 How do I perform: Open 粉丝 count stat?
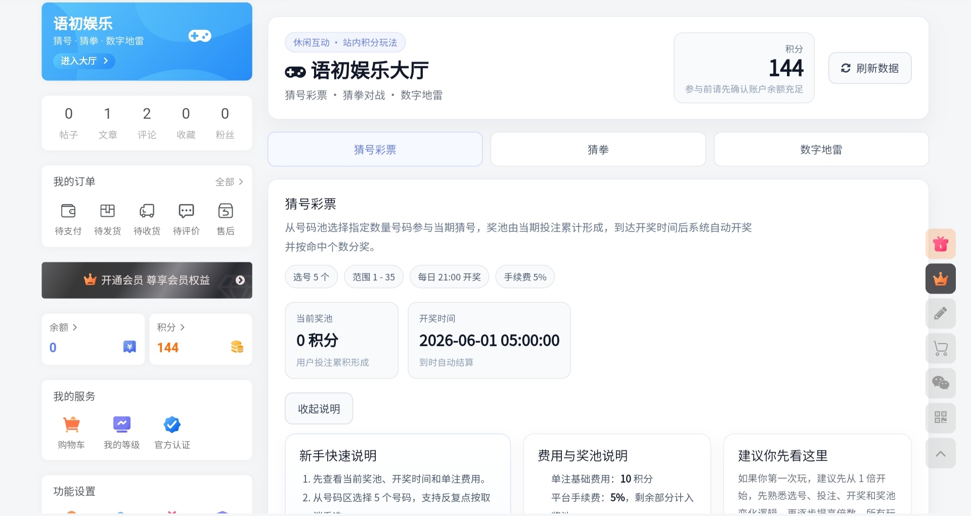click(x=225, y=123)
